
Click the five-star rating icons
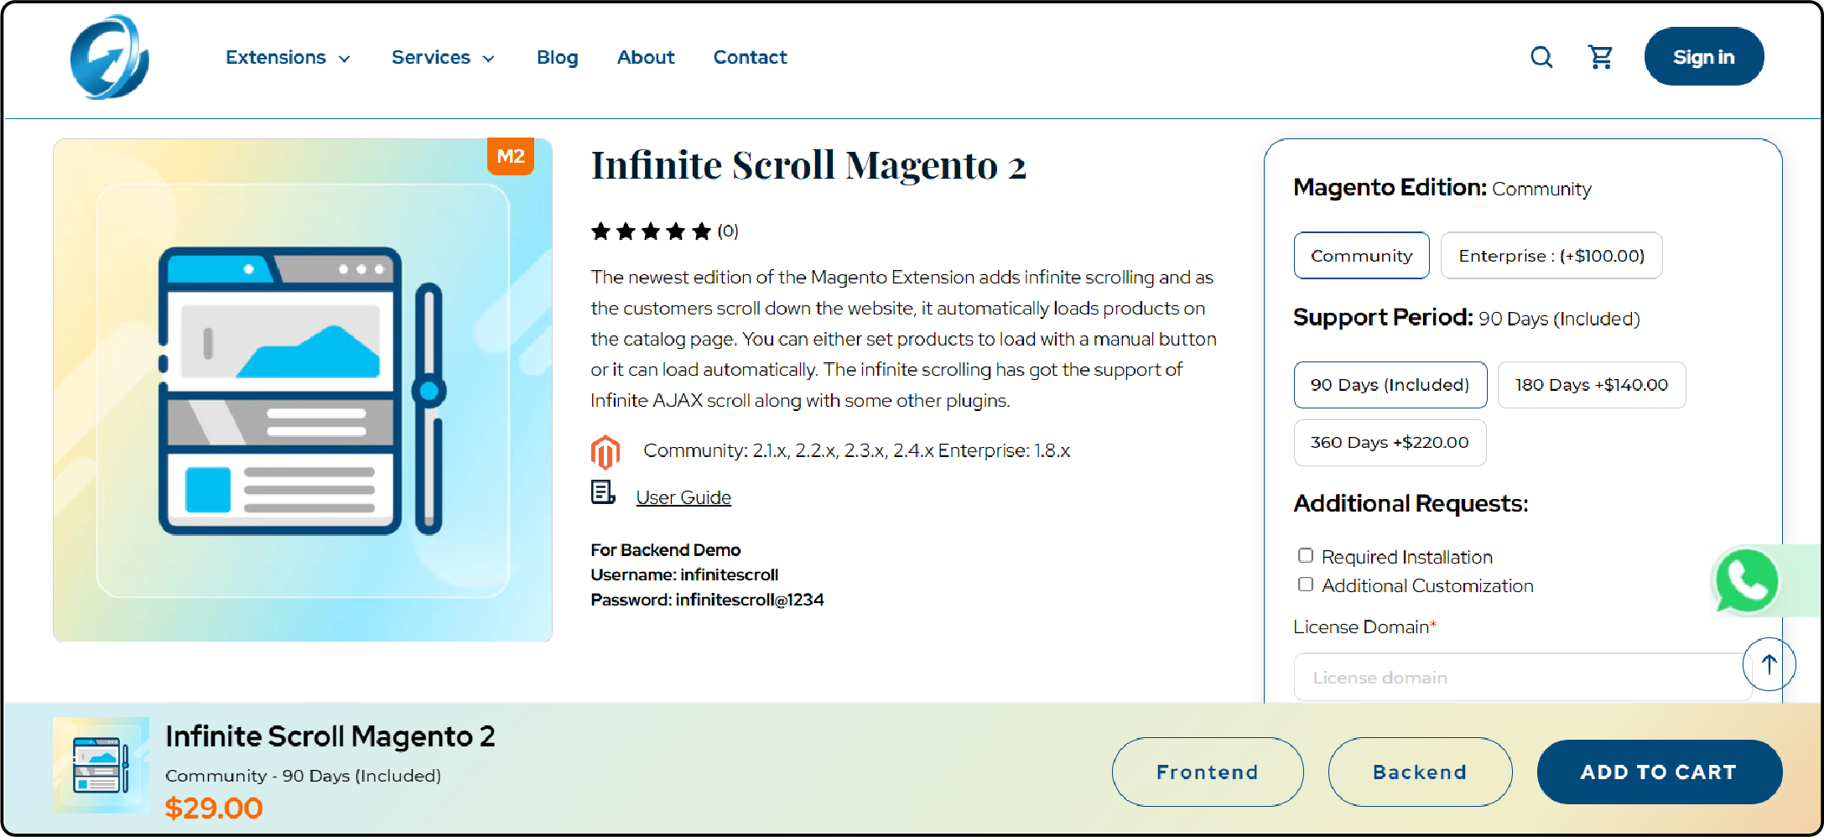tap(651, 231)
